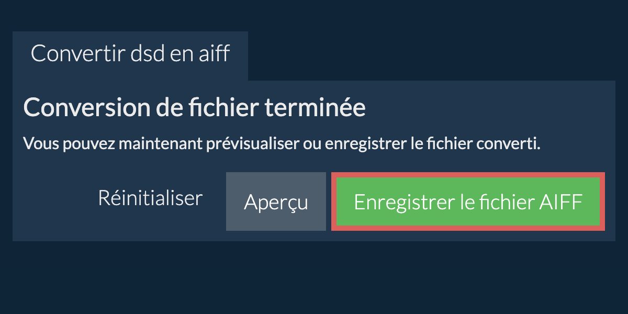Click the sentence about the fichier converti
The height and width of the screenshot is (314, 628).
click(x=282, y=143)
